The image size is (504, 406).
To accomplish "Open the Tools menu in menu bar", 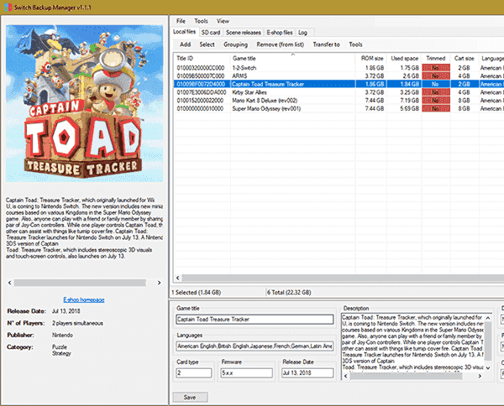I will [x=201, y=21].
